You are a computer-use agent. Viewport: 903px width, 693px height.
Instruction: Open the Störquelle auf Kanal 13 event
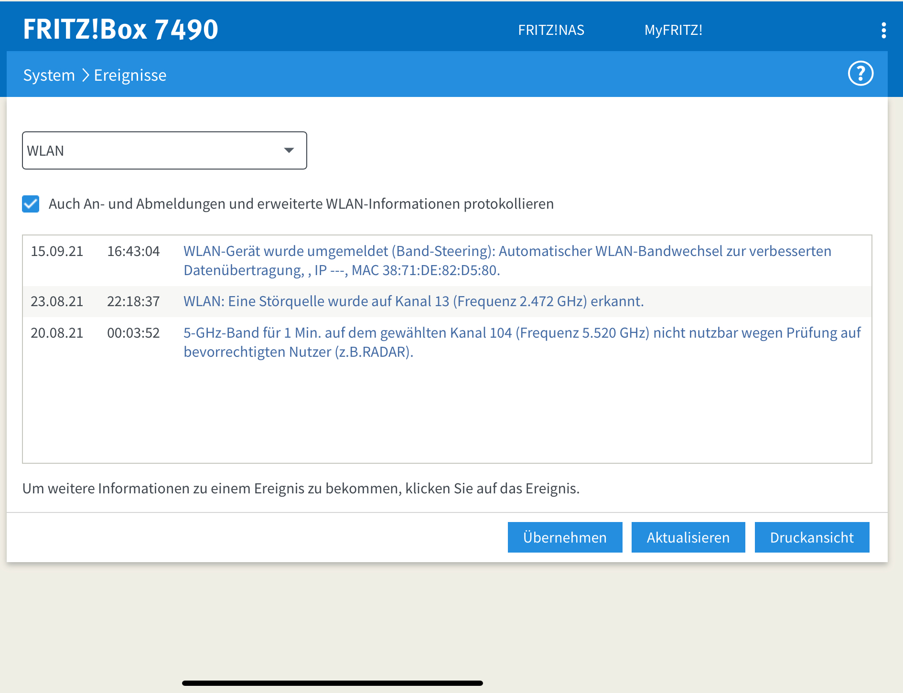(x=414, y=301)
